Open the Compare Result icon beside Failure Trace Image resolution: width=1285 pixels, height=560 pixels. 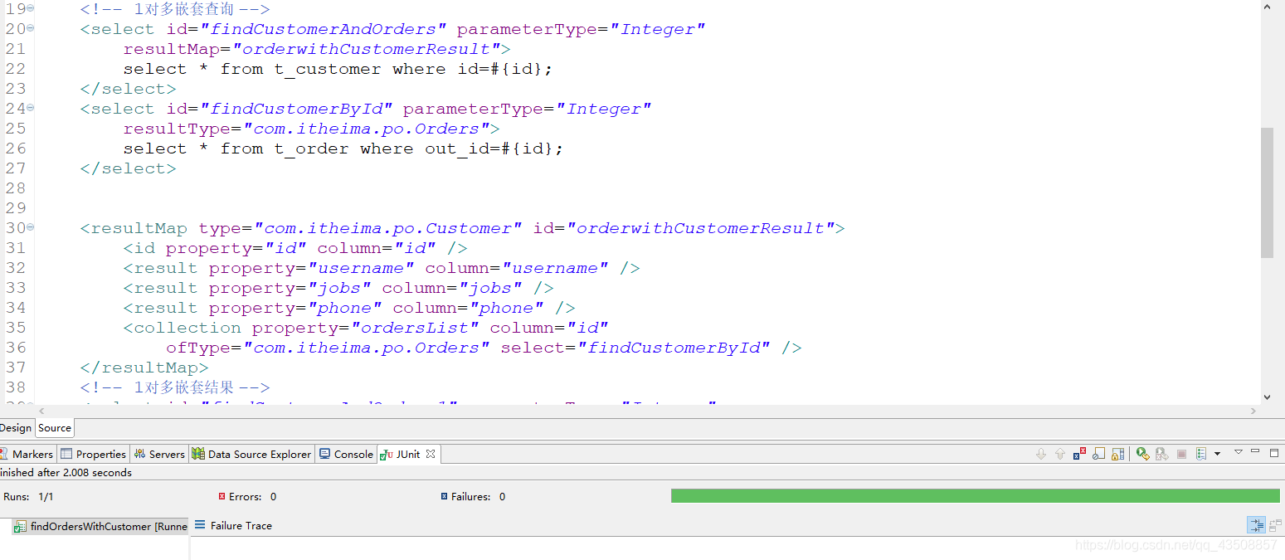[1274, 524]
